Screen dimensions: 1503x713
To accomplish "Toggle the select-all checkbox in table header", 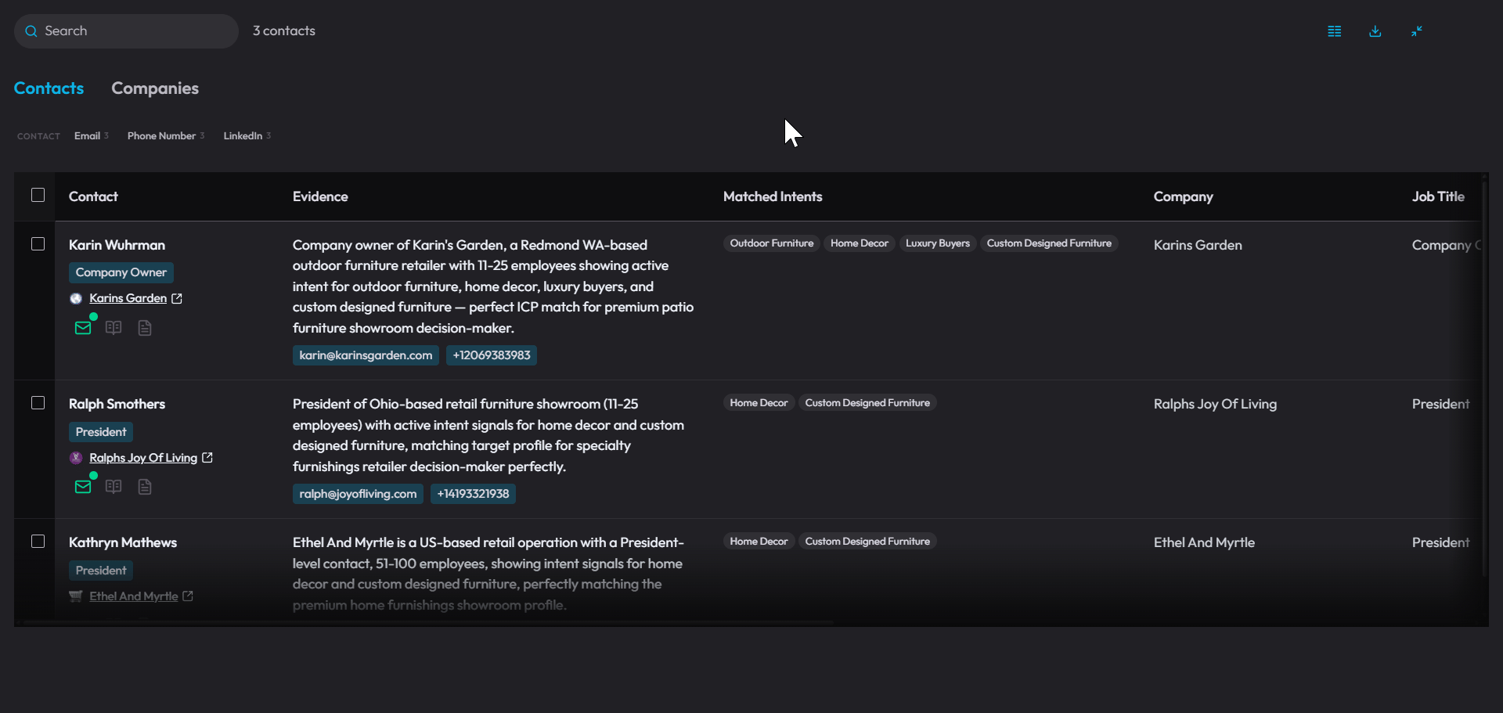I will [38, 195].
